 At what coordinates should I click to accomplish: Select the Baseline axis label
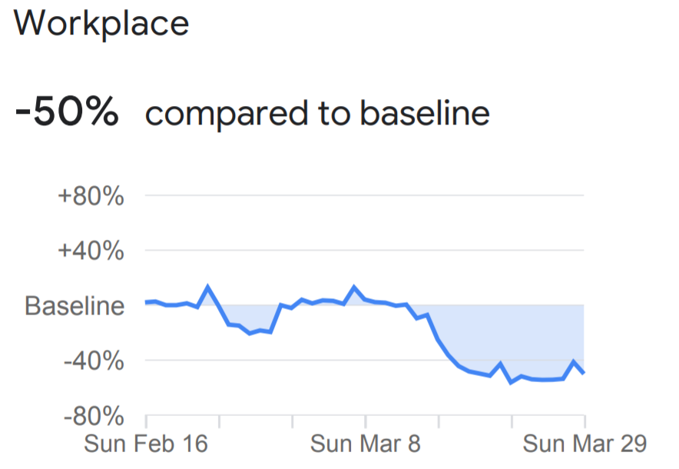coord(75,306)
